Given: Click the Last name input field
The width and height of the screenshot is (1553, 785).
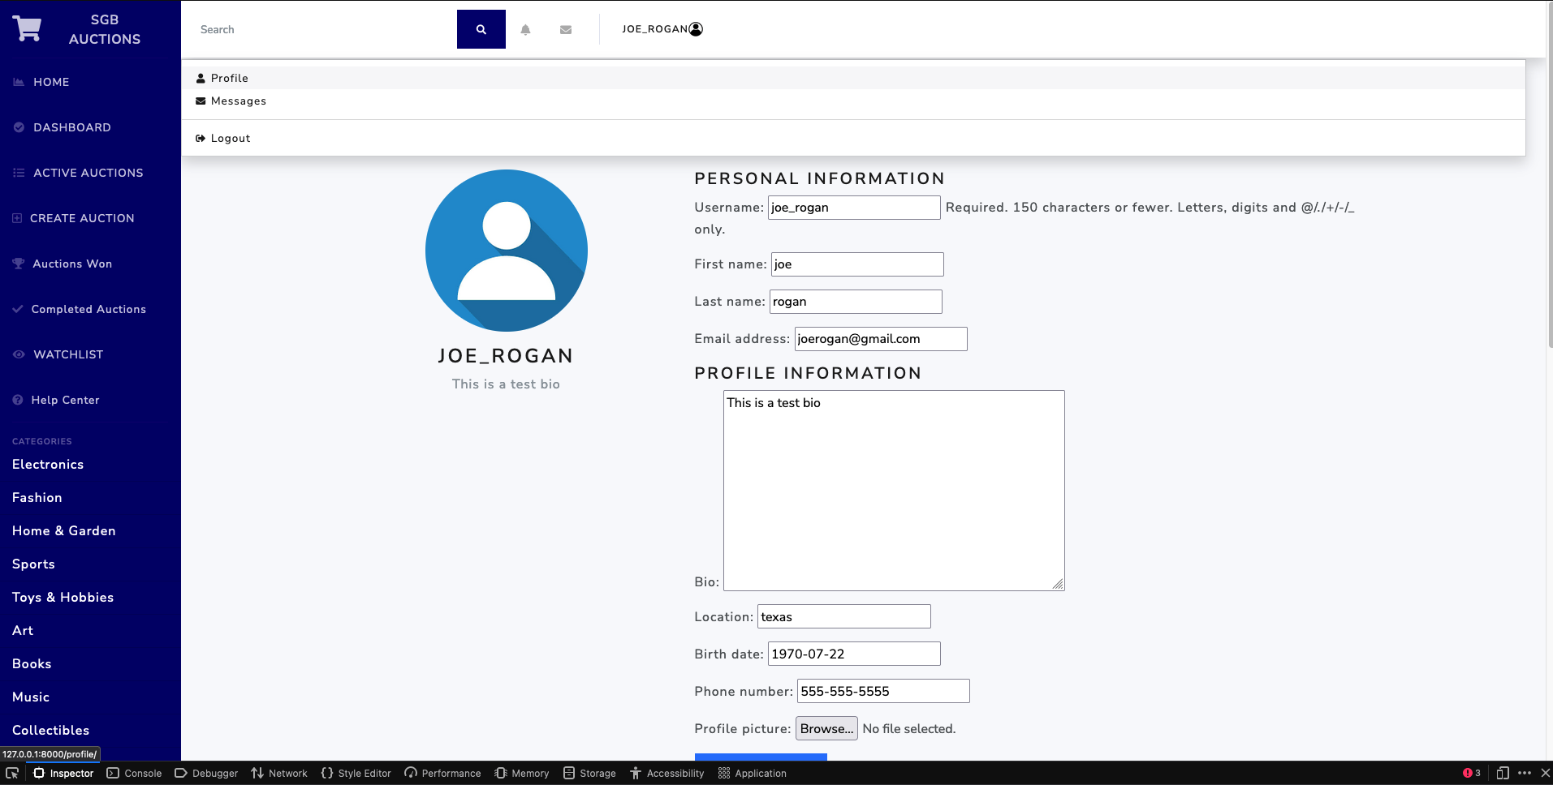Looking at the screenshot, I should click(x=856, y=302).
